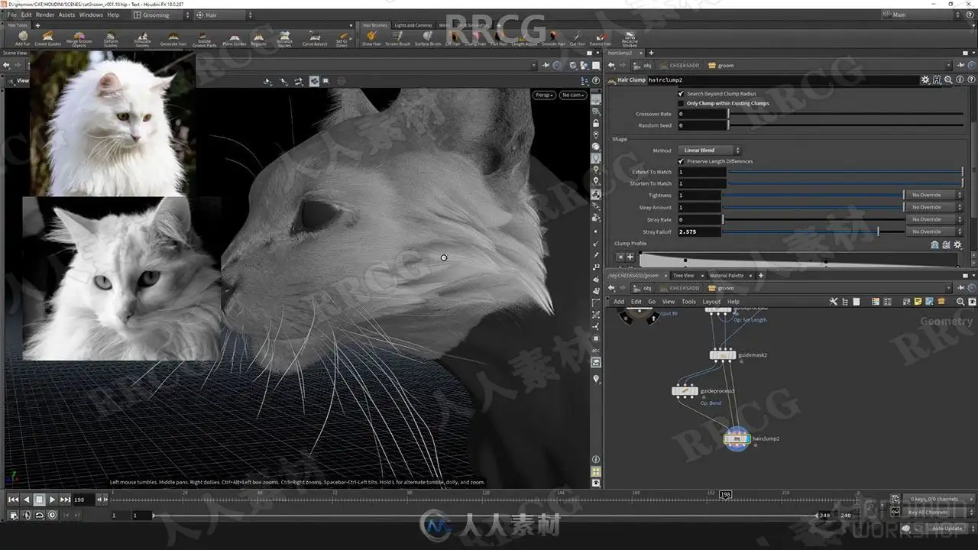Click the Auto Update button
This screenshot has height=550, width=978.
(947, 528)
